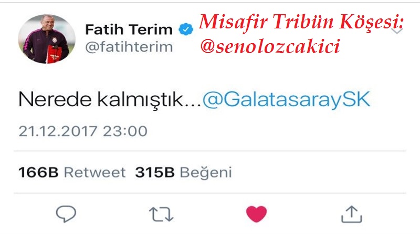The height and width of the screenshot is (234, 420).
Task: Select the 'Nerede kalmıştık...' tweet text
Action: click(x=110, y=100)
